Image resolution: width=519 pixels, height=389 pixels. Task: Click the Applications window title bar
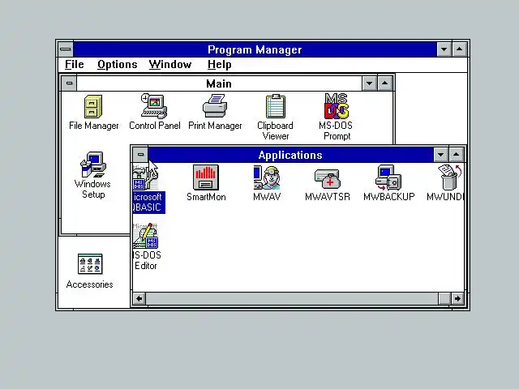click(290, 155)
